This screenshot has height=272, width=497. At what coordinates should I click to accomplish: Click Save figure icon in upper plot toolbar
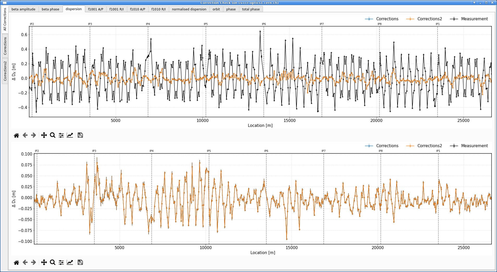(80, 135)
